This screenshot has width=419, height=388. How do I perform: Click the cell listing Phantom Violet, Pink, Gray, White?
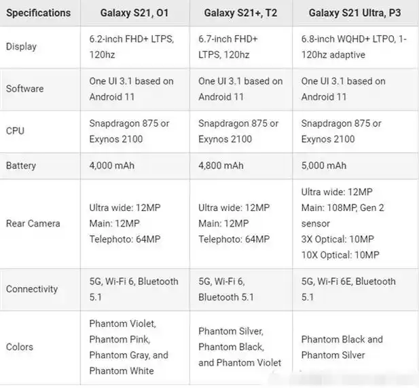[129, 347]
